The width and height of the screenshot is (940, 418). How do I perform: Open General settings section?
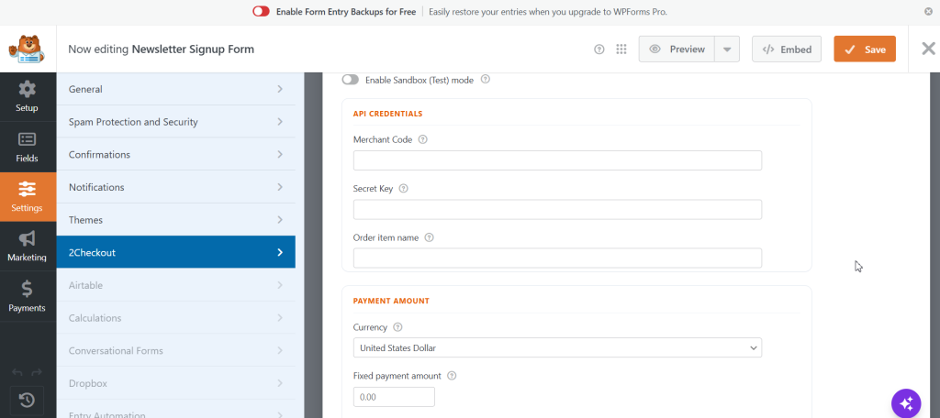(x=175, y=89)
